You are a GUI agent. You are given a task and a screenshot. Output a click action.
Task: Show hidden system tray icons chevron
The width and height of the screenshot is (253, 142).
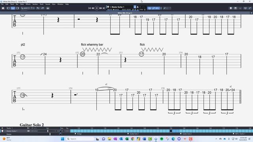(x=216, y=139)
